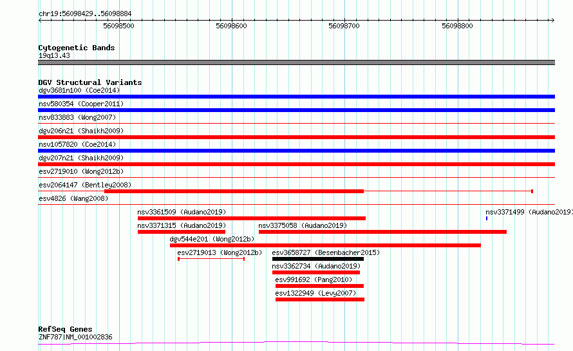
Task: Open esv4826 (Wang2008) variant
Action: point(73,198)
